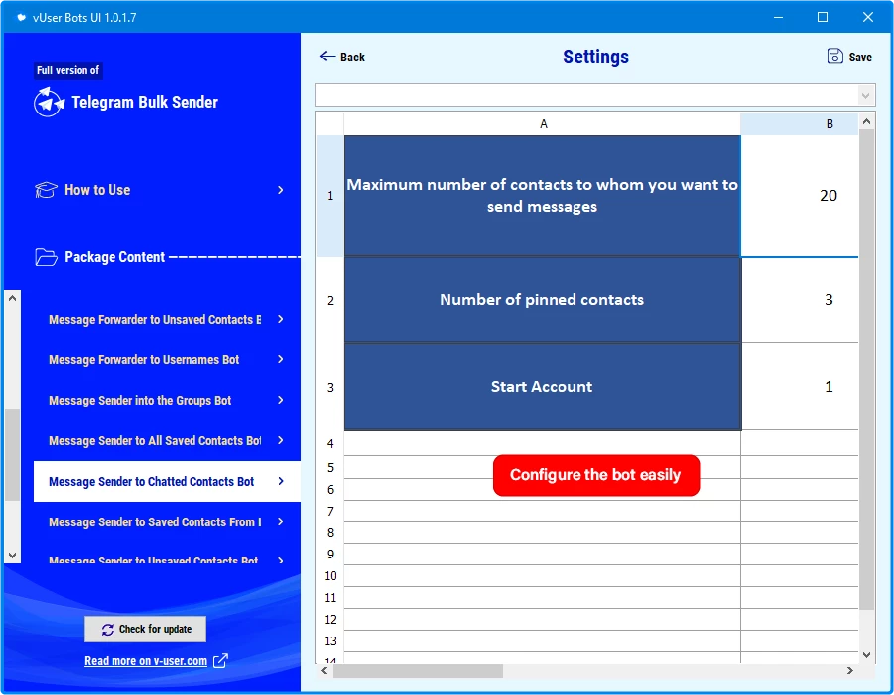The width and height of the screenshot is (894, 695).
Task: Expand the How to Use chevron
Action: 281,190
